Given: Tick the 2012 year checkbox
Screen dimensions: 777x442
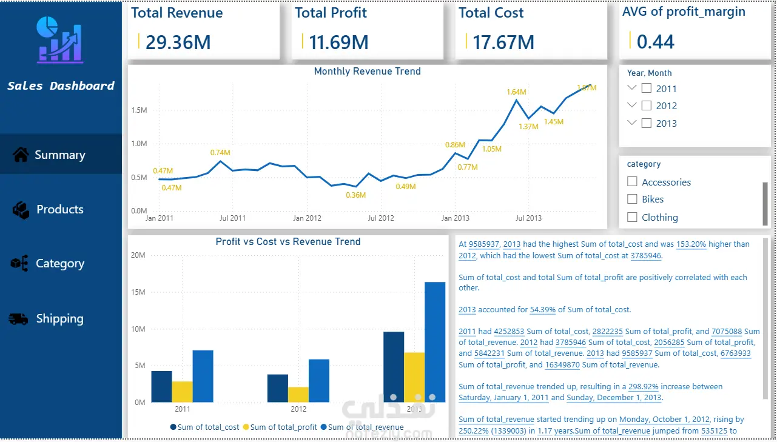Looking at the screenshot, I should pyautogui.click(x=647, y=105).
